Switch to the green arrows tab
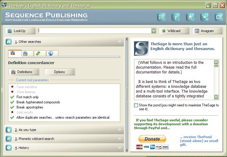Screen dimensions: 227x157 point(40,53)
